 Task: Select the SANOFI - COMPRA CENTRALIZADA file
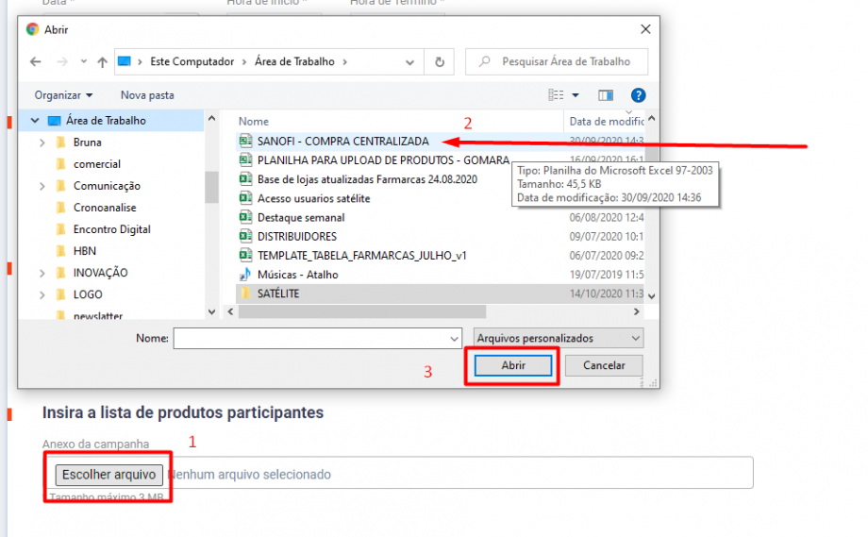point(342,142)
